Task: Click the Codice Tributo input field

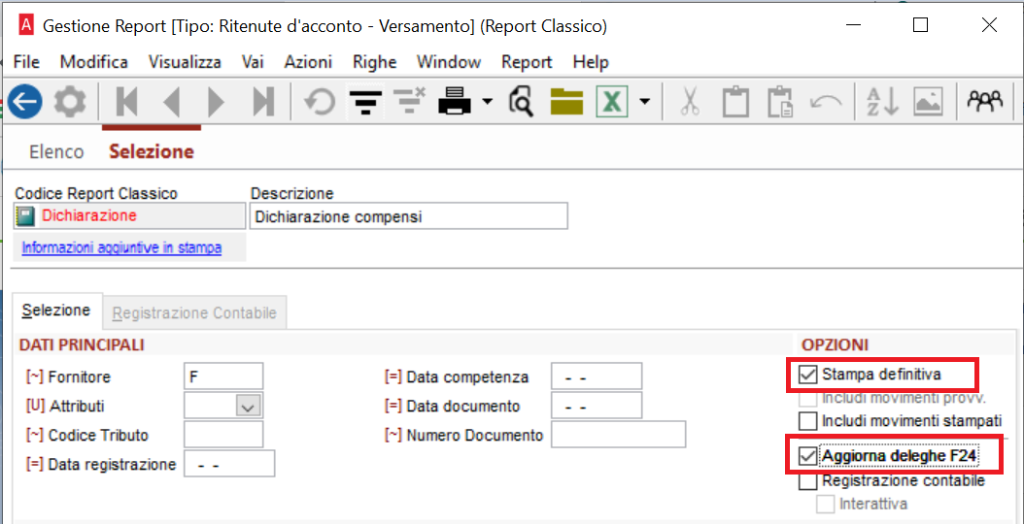Action: pyautogui.click(x=224, y=435)
